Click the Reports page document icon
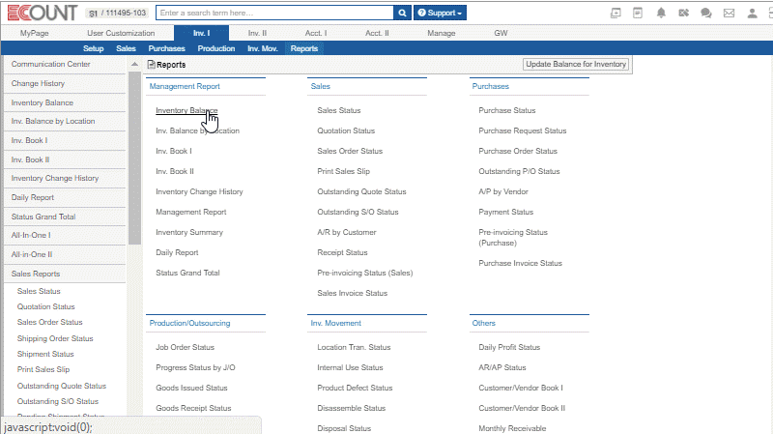 (x=152, y=65)
